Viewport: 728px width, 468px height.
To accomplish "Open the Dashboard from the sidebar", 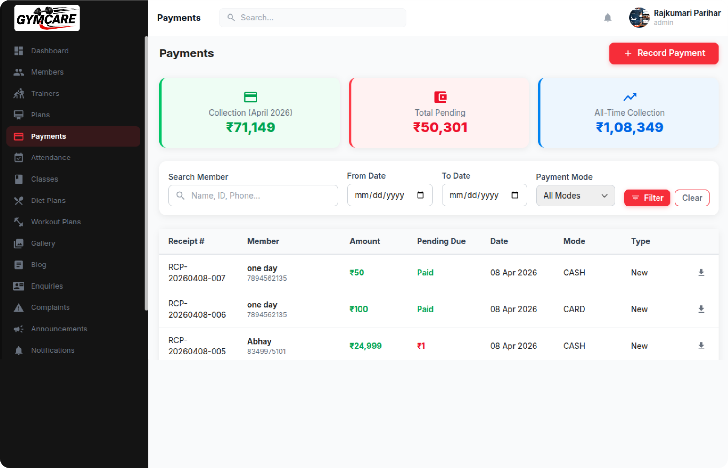I will (x=49, y=50).
